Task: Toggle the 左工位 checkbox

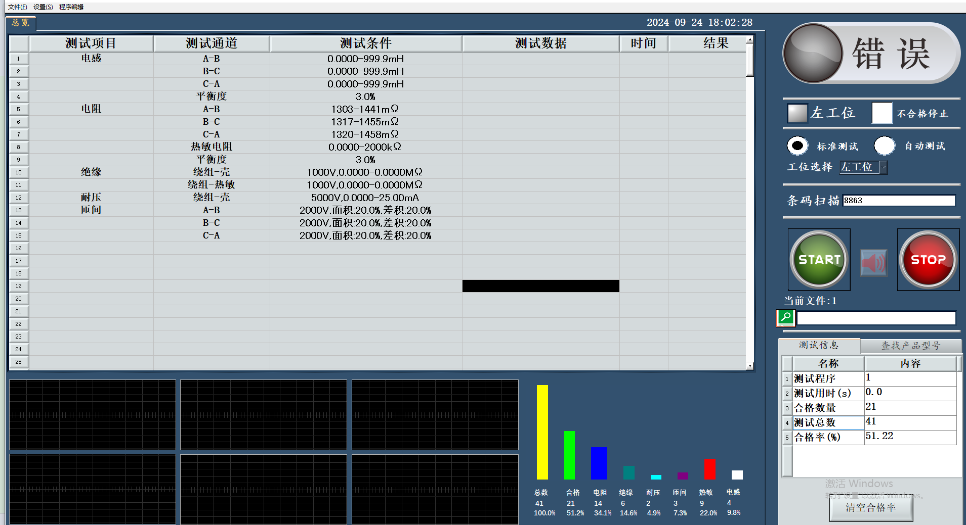Action: click(x=797, y=113)
